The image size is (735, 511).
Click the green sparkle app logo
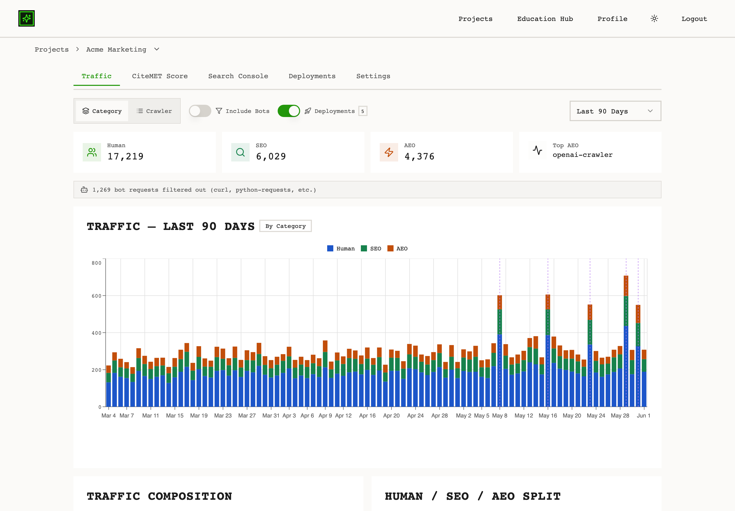27,19
